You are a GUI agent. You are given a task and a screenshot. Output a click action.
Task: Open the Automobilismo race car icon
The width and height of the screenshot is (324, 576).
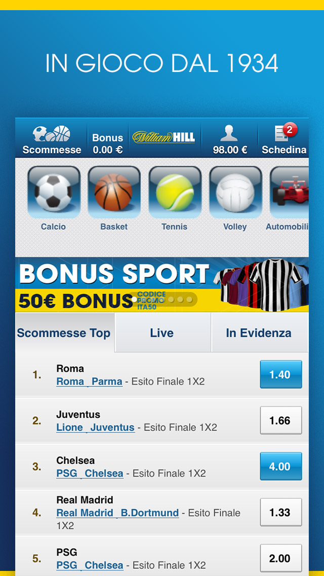click(289, 193)
